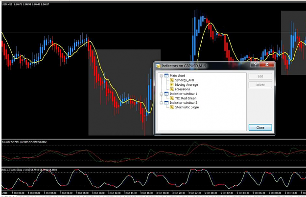Select the Stochastic Slope entry
This screenshot has width=306, height=197.
point(187,107)
